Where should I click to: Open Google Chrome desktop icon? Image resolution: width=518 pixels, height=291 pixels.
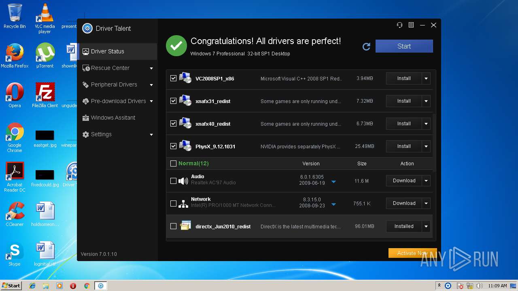15,137
